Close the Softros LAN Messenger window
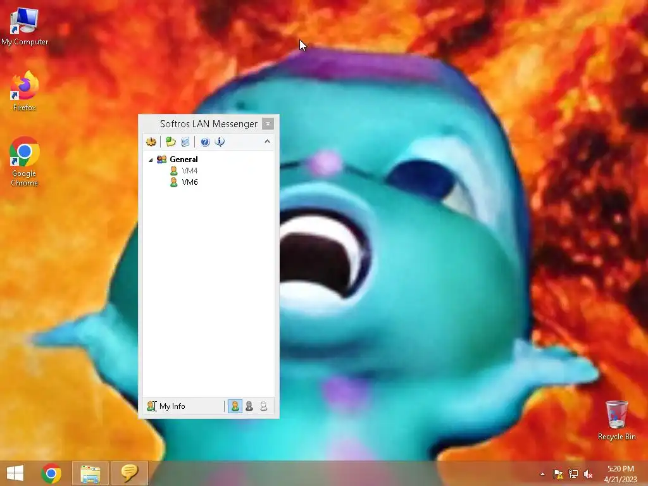Viewport: 648px width, 486px height. click(268, 123)
